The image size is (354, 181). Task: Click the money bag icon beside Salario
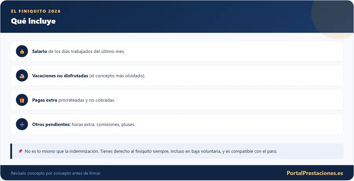point(22,51)
